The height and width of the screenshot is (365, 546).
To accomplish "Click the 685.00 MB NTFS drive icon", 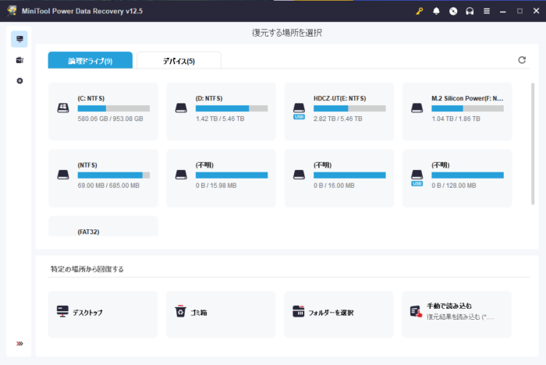I will [63, 175].
